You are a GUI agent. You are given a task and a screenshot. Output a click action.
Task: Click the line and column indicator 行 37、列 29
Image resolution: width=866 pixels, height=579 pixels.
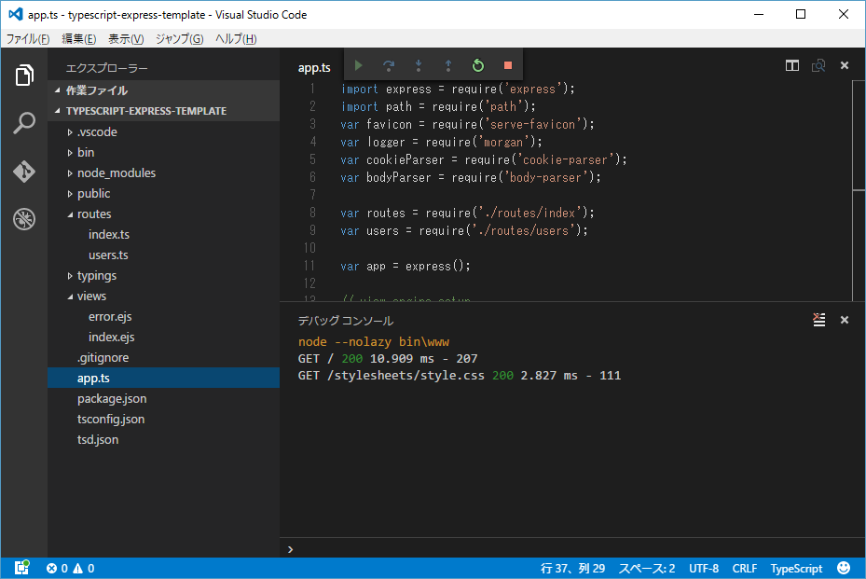(x=572, y=568)
